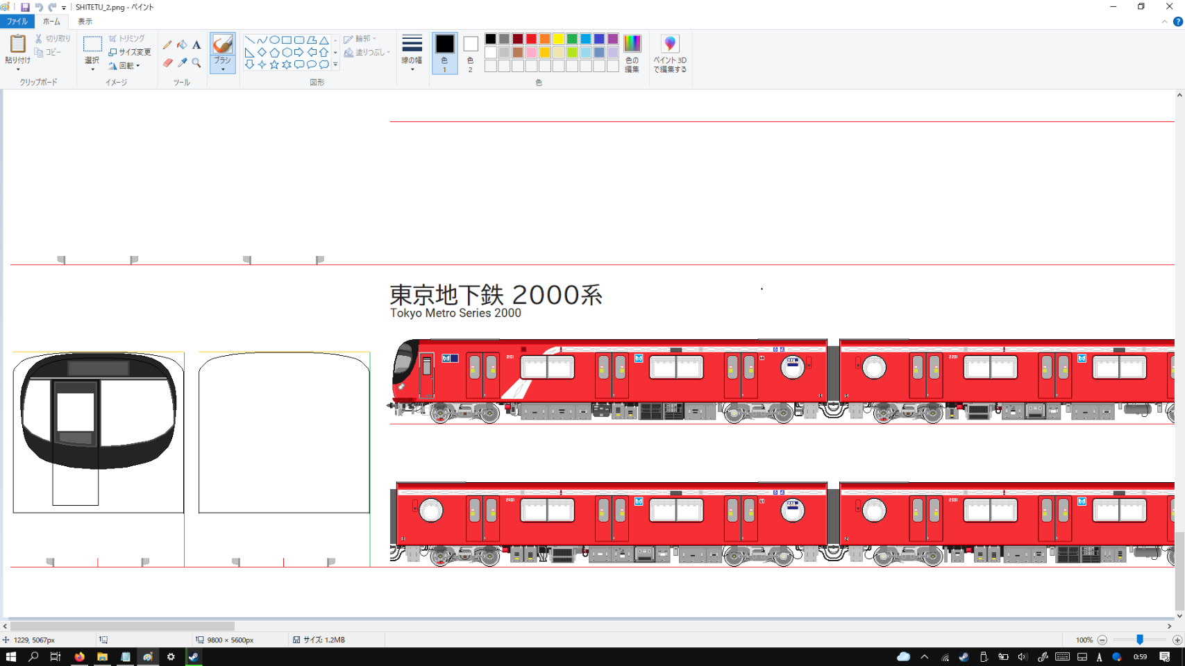Open Edit colors palette
Viewport: 1185px width, 666px height.
(x=632, y=53)
